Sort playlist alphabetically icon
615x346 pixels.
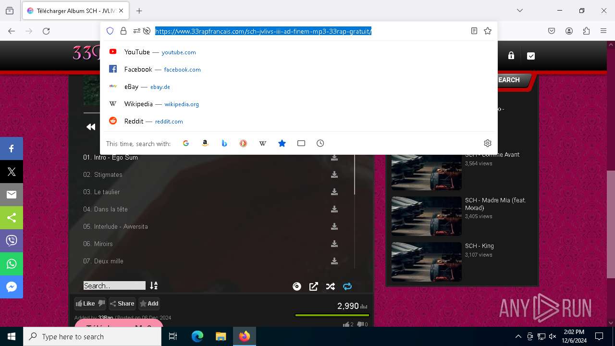[x=154, y=285]
